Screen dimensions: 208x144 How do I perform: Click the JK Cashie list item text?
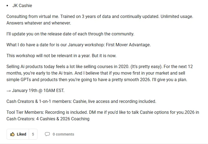coord(22,5)
